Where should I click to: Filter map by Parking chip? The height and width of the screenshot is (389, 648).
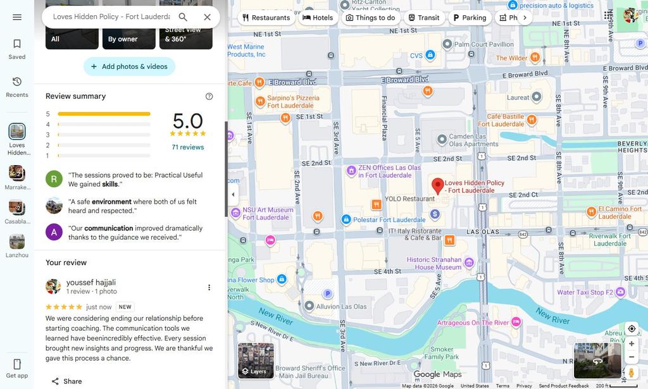470,18
